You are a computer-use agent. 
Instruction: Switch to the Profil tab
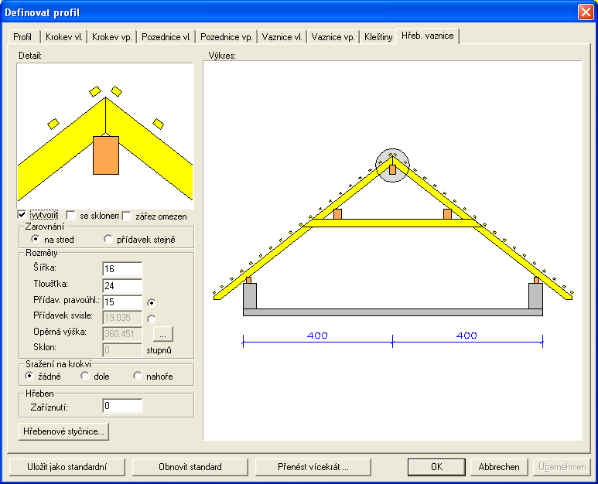pyautogui.click(x=22, y=37)
